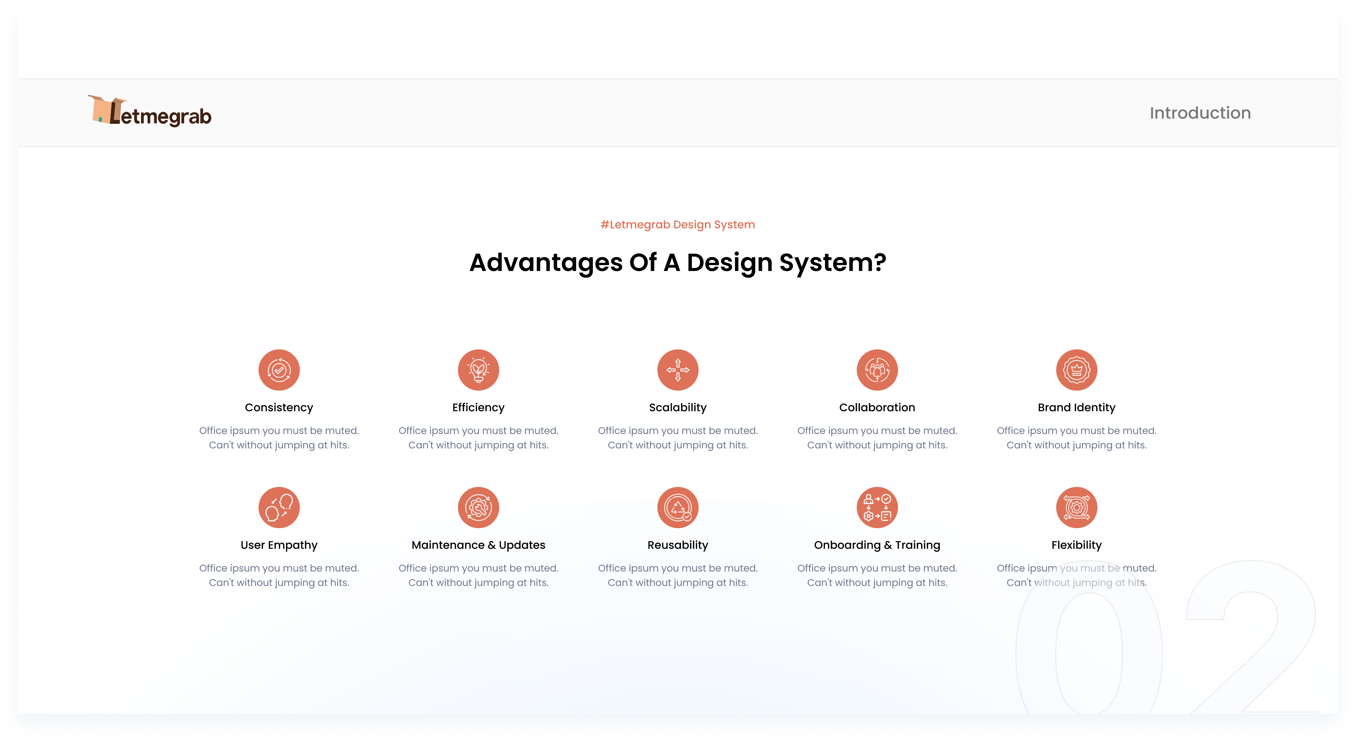
Task: Select the User Empathy title
Action: pos(279,545)
